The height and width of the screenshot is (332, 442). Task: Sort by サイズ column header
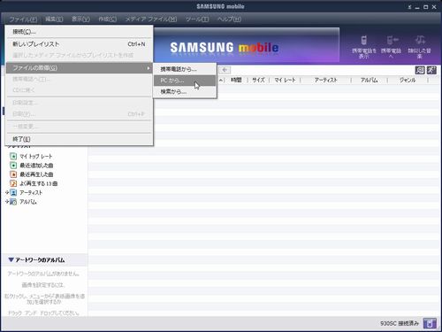(258, 80)
